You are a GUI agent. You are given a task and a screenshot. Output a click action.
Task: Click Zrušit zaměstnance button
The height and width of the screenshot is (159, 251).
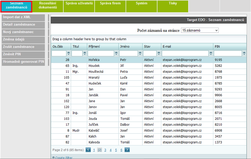(x=23, y=47)
